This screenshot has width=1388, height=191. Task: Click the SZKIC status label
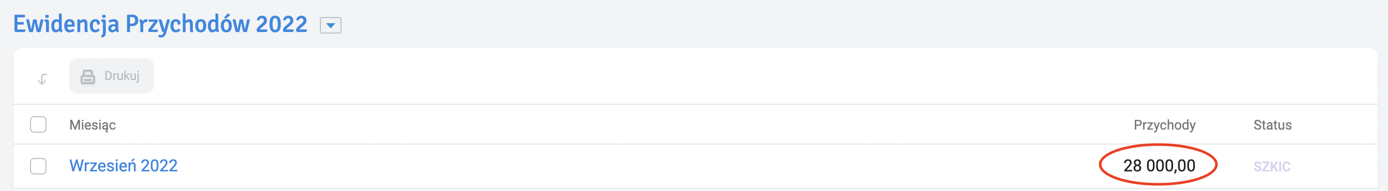click(1272, 166)
